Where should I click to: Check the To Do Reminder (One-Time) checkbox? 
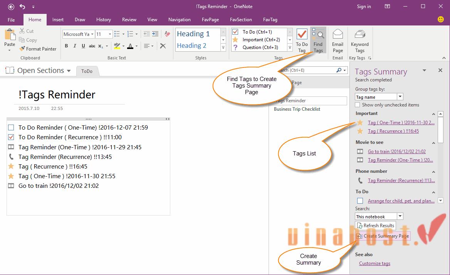point(11,127)
